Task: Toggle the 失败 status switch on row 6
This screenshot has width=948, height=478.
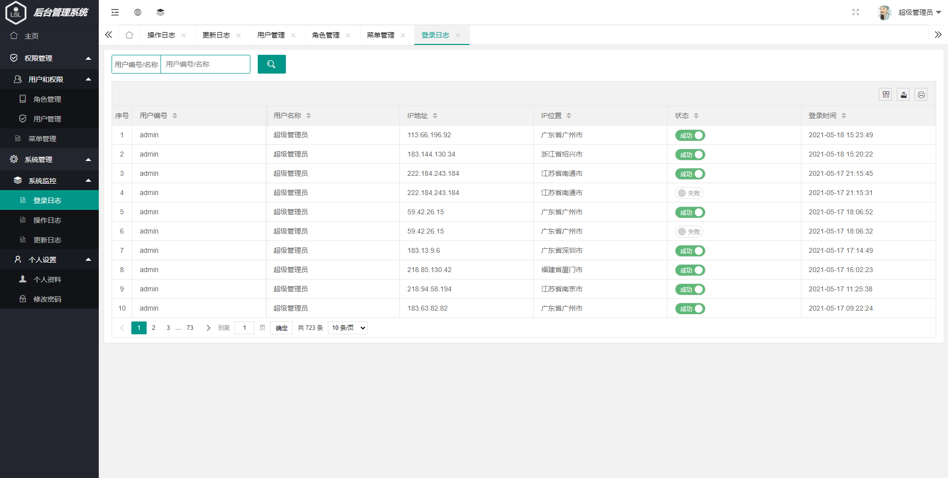Action: [x=689, y=231]
